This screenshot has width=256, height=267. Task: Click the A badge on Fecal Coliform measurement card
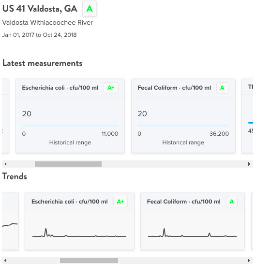(222, 88)
